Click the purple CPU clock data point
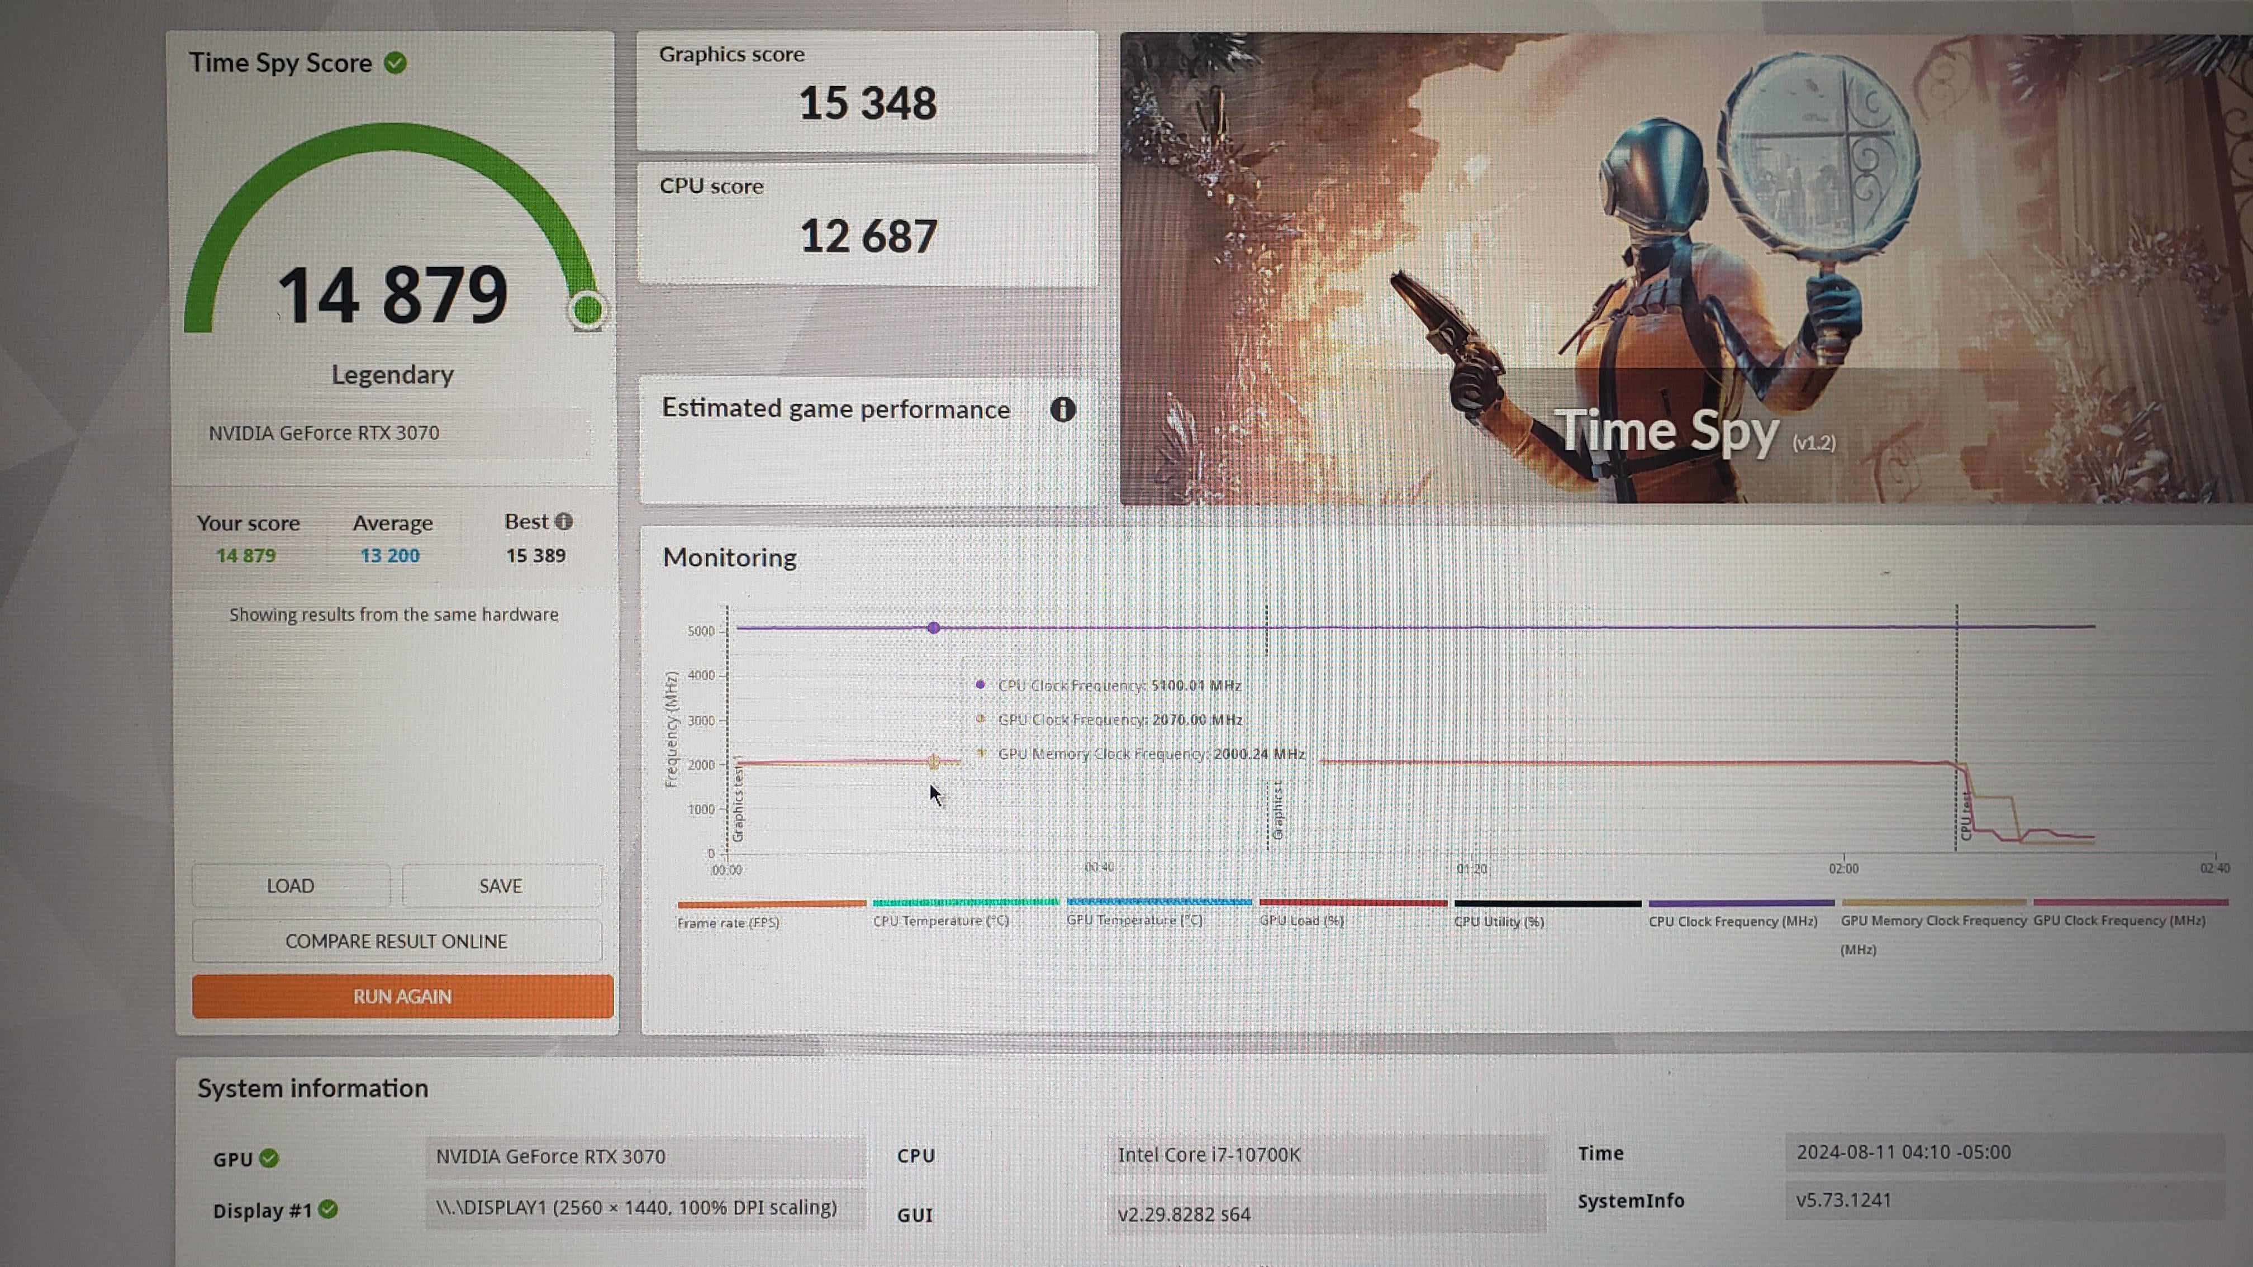 pyautogui.click(x=933, y=628)
